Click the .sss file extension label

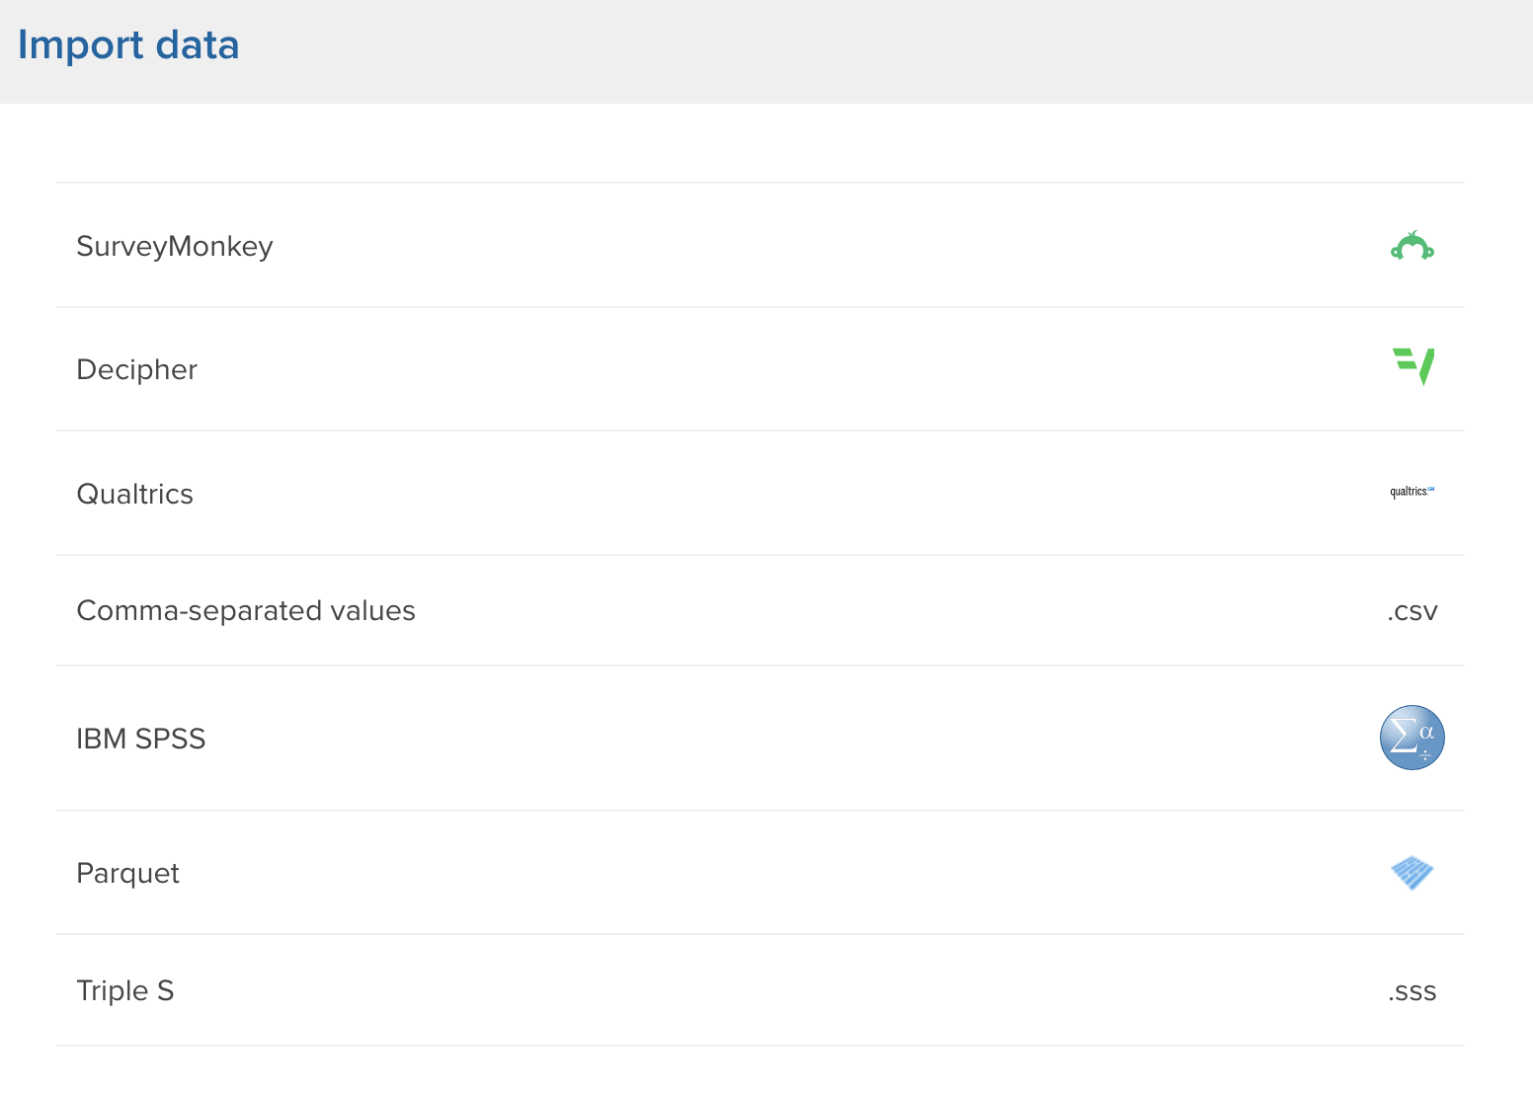pos(1412,991)
